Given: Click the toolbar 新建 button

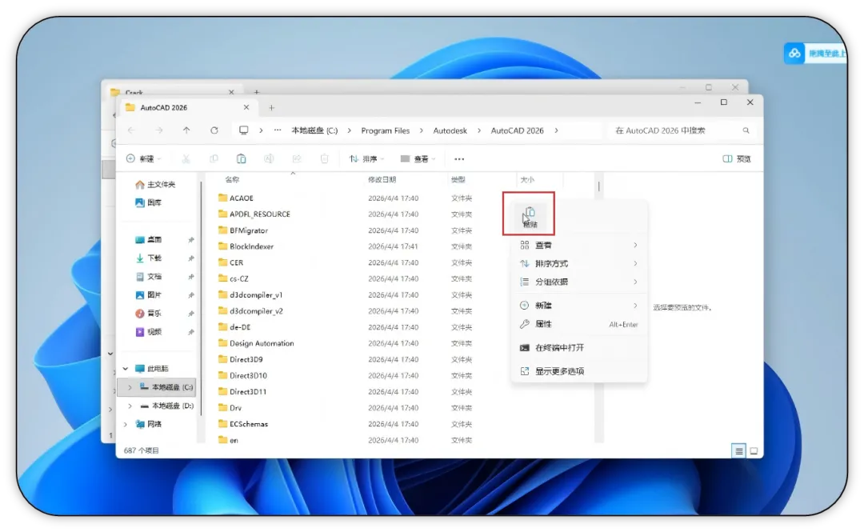Looking at the screenshot, I should click(x=143, y=158).
